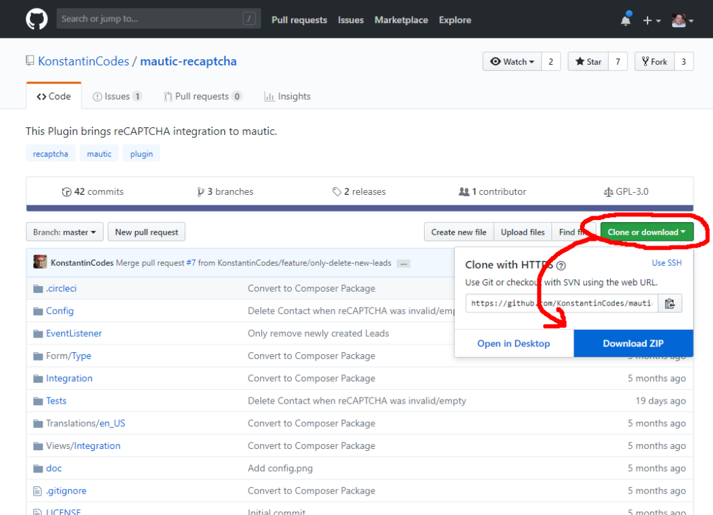Click the releases tag icon
Viewport: 713px width, 515px height.
pos(337,192)
